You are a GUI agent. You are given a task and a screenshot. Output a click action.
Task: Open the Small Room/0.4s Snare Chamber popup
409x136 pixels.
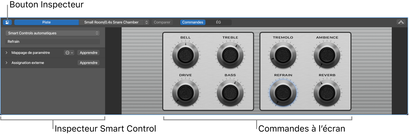click(114, 22)
